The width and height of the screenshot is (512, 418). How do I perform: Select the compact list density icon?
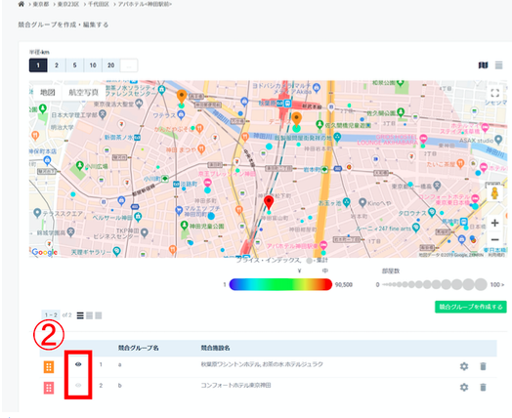80,315
